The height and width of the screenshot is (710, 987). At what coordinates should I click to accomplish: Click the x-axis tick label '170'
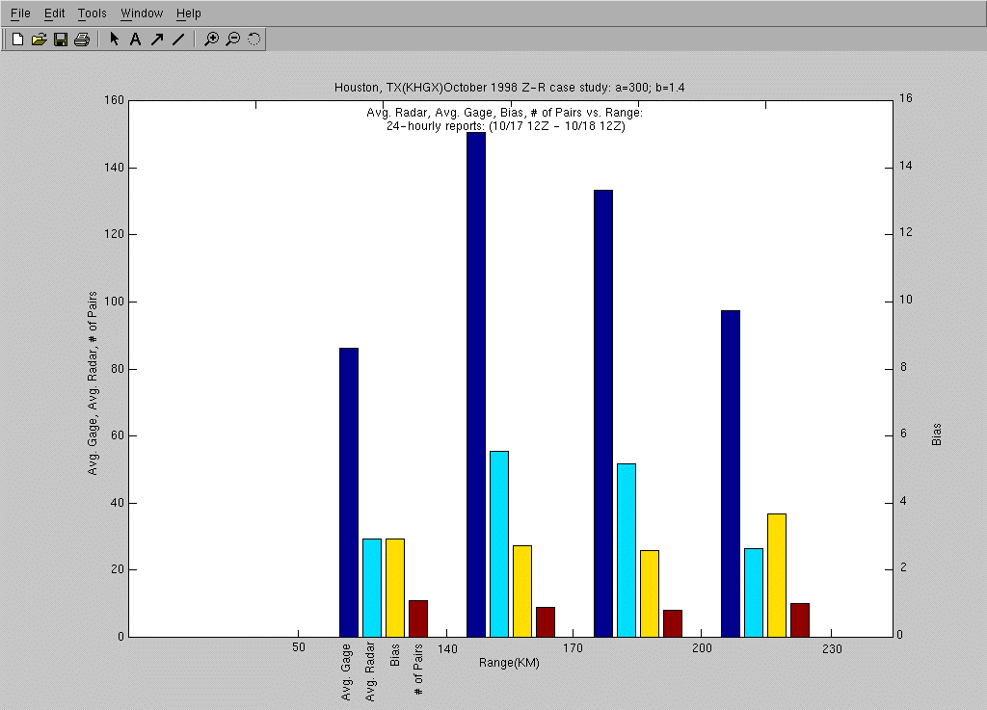(x=573, y=647)
